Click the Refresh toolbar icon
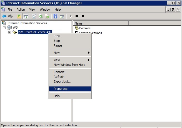The width and height of the screenshot is (182, 128). [x=41, y=16]
